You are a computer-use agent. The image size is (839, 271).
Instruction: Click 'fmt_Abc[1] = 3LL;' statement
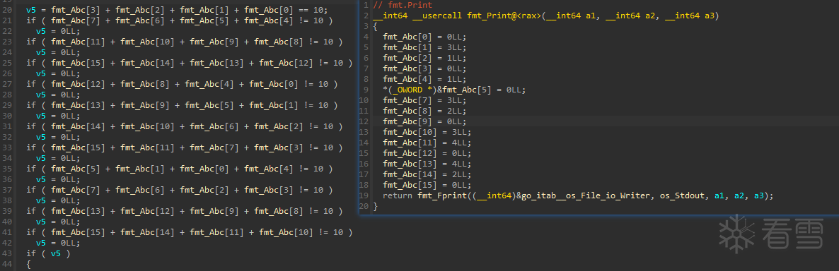pyautogui.click(x=424, y=47)
